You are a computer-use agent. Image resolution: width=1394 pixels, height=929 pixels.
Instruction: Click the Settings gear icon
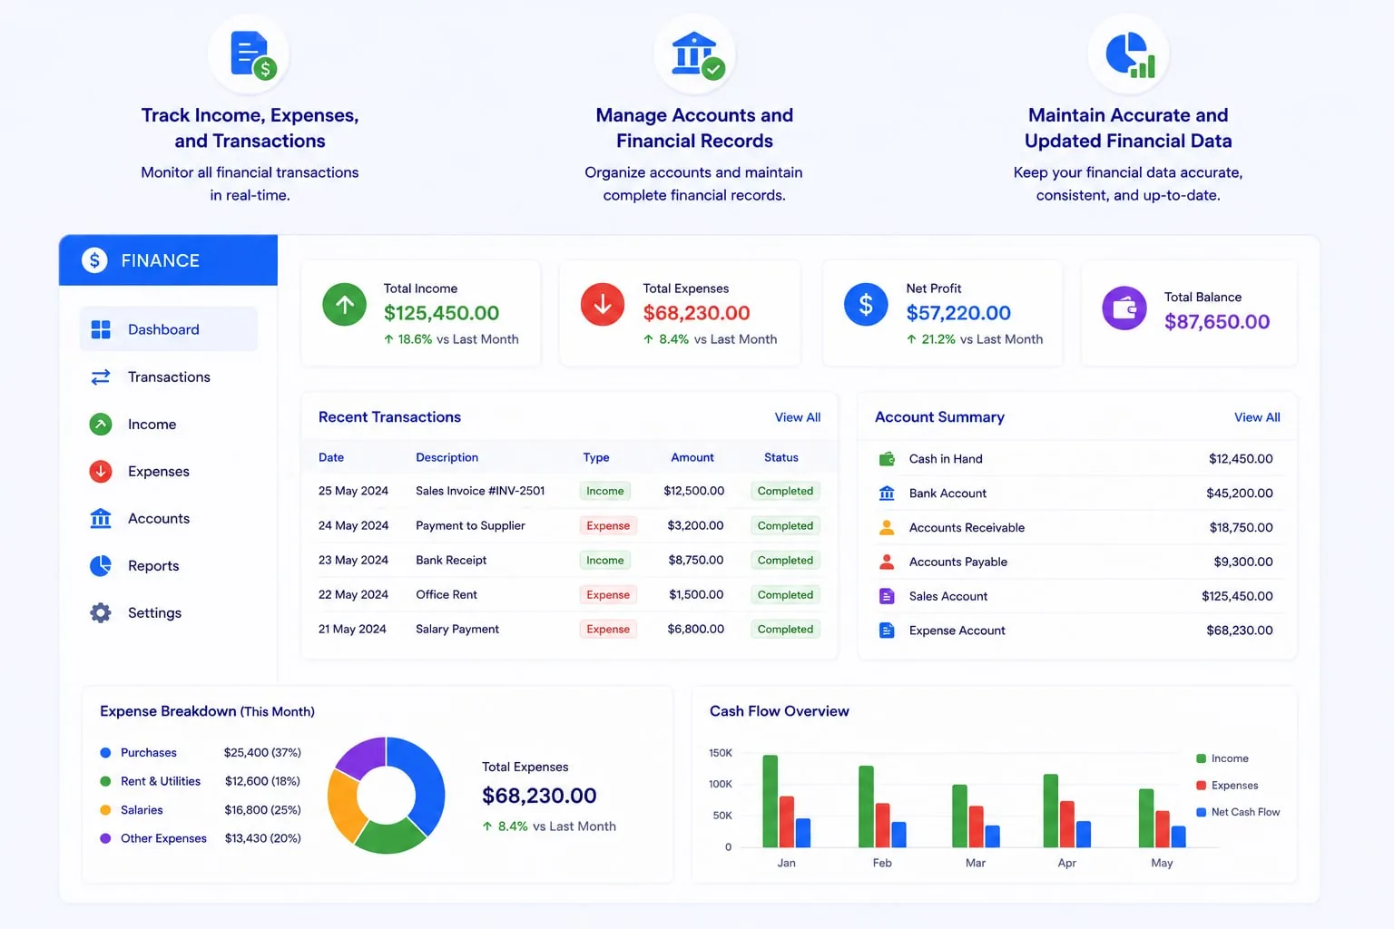coord(101,612)
